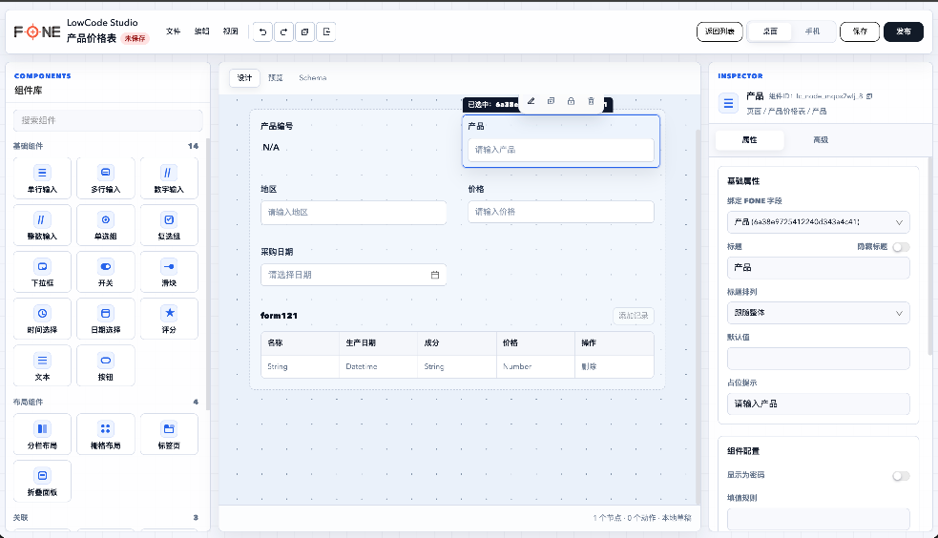Add the 文本 component
Screen dimensions: 938x538
(43, 366)
